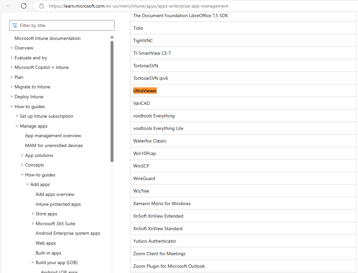Expand Concepts chevron
The height and width of the screenshot is (273, 358).
coord(22,165)
